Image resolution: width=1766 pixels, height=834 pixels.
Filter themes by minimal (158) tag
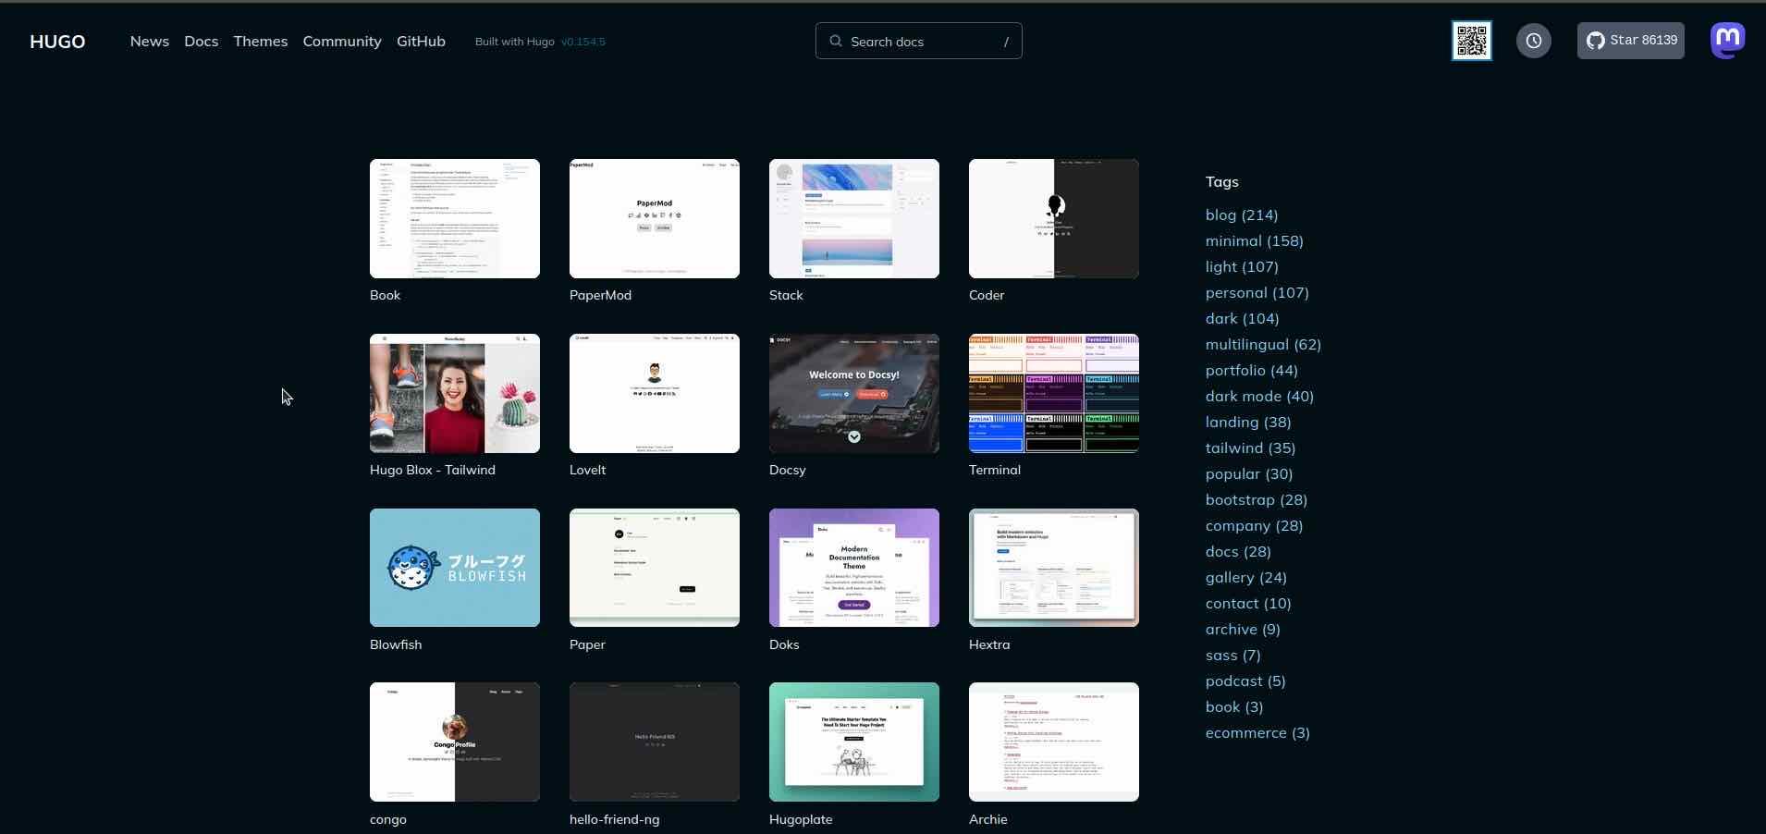[x=1255, y=240]
